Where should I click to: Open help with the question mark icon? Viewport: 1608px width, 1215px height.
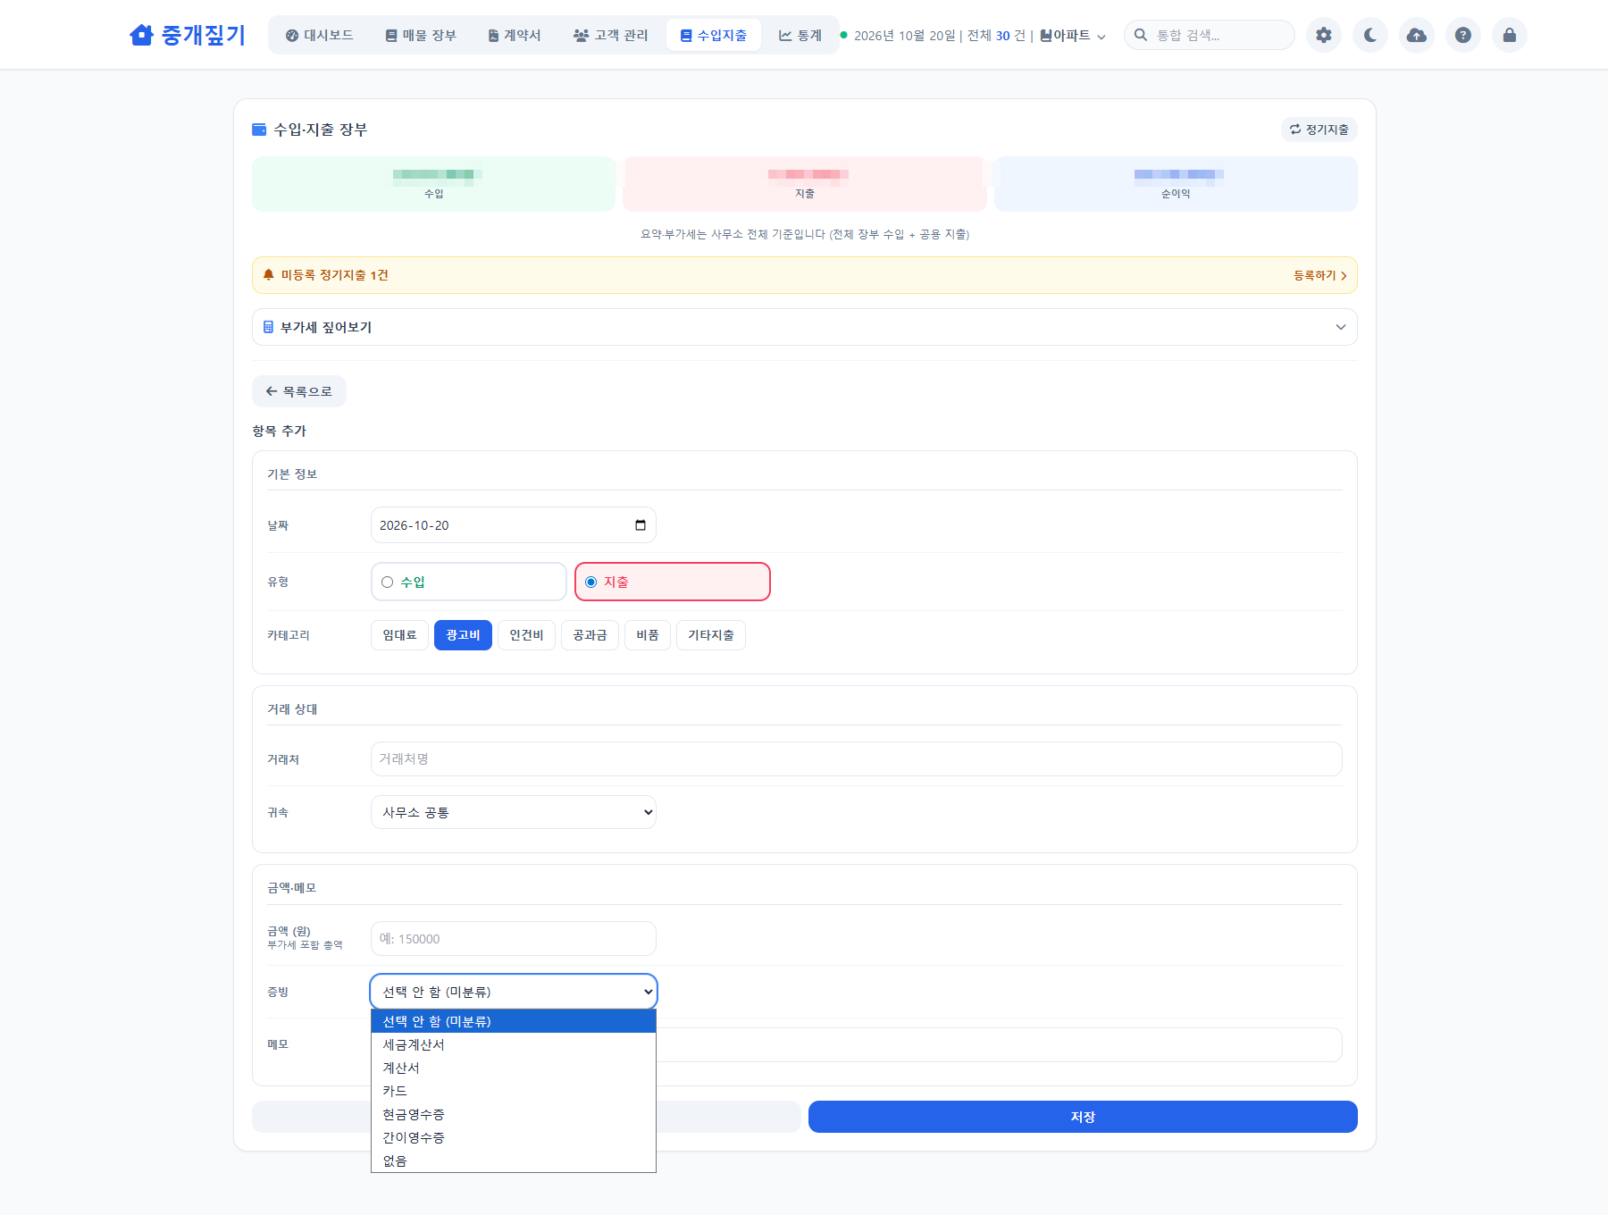[1463, 35]
